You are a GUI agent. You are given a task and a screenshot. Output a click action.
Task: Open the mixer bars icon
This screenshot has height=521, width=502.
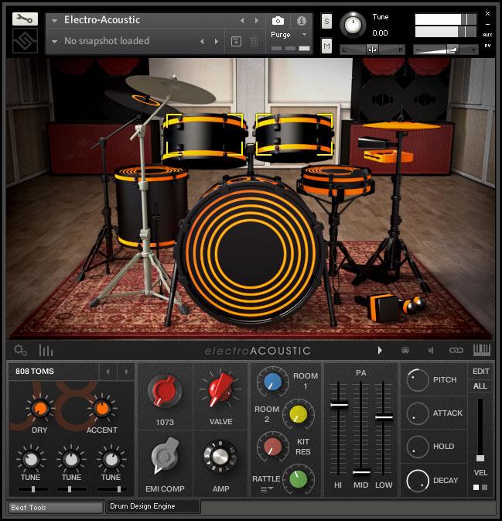pyautogui.click(x=46, y=350)
